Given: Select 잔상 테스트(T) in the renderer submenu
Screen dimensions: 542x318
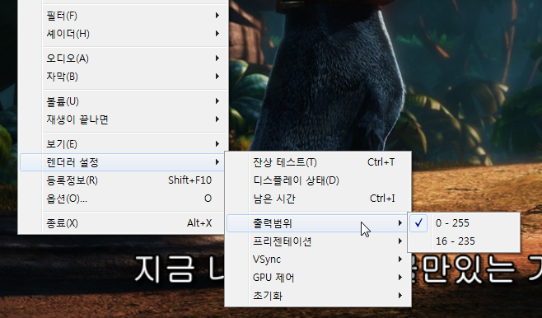Looking at the screenshot, I should click(318, 162).
